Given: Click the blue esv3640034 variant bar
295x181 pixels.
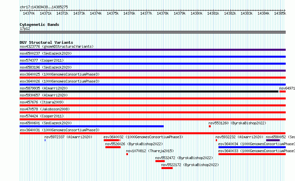Looking at the screenshot, I should pos(252,147).
